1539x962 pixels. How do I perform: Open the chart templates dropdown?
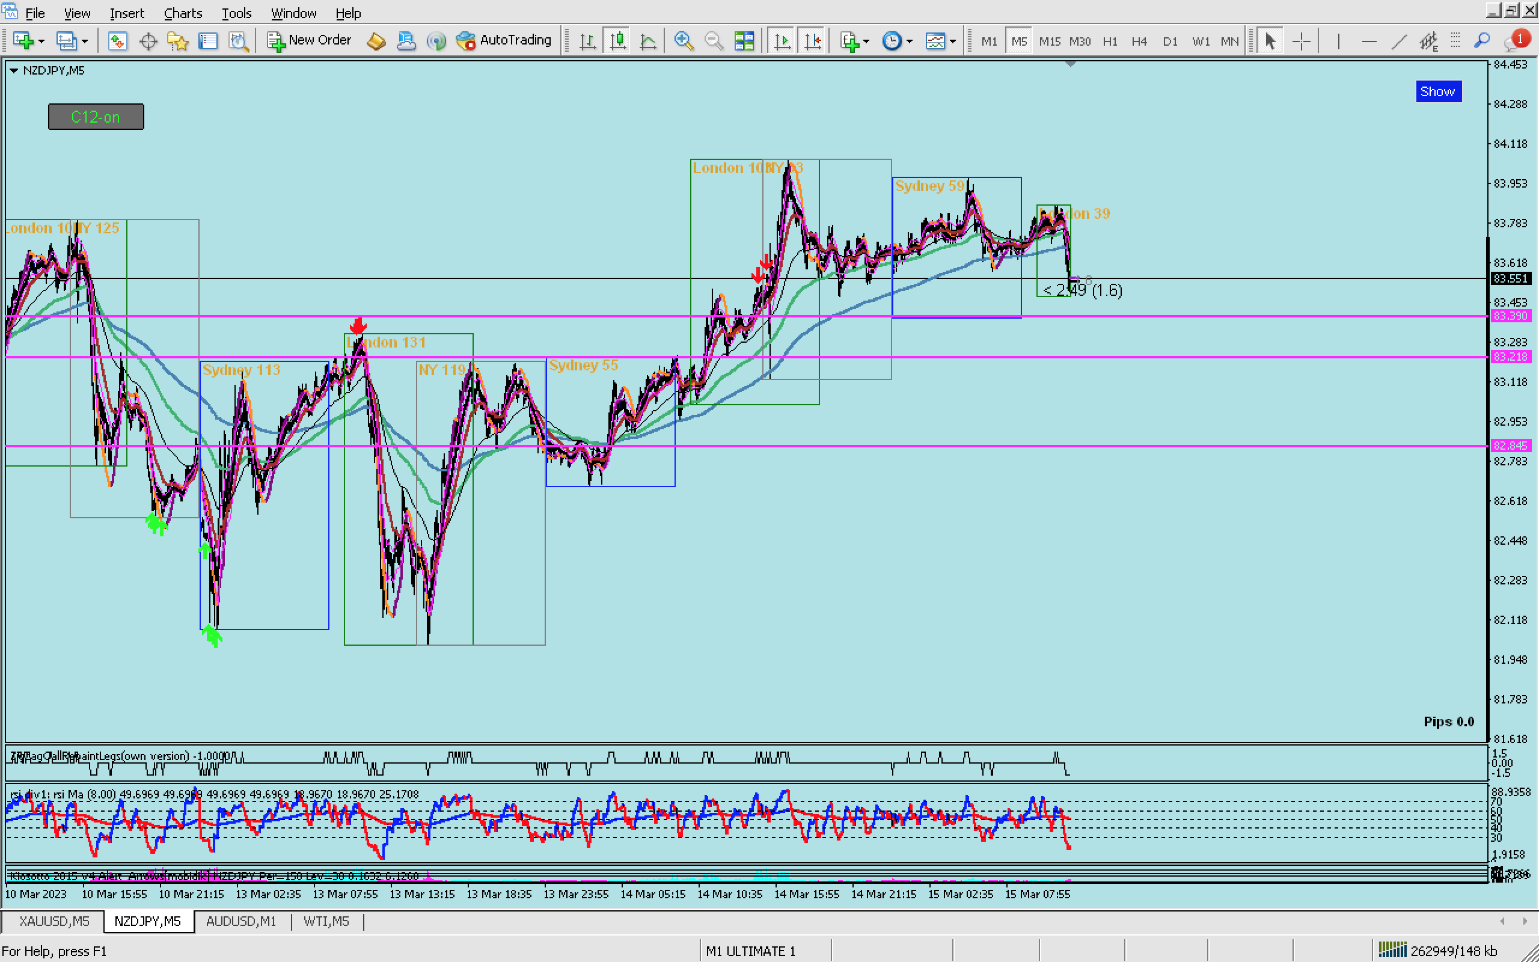pyautogui.click(x=953, y=42)
